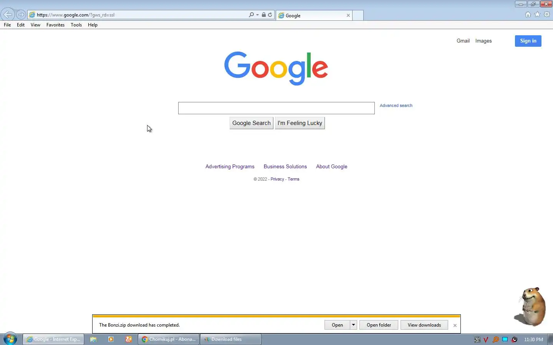This screenshot has width=553, height=345.
Task: Select the Google browser tab
Action: point(314,15)
